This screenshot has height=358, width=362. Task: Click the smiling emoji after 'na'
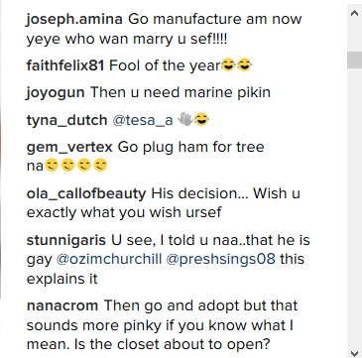point(52,165)
